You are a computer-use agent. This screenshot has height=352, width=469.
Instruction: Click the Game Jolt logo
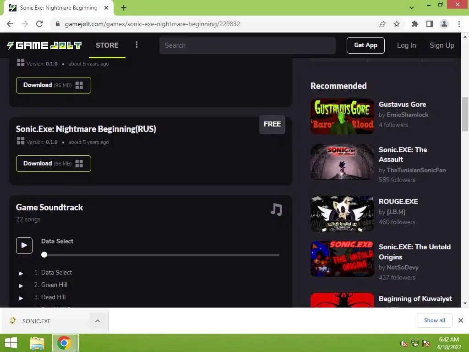pos(44,45)
